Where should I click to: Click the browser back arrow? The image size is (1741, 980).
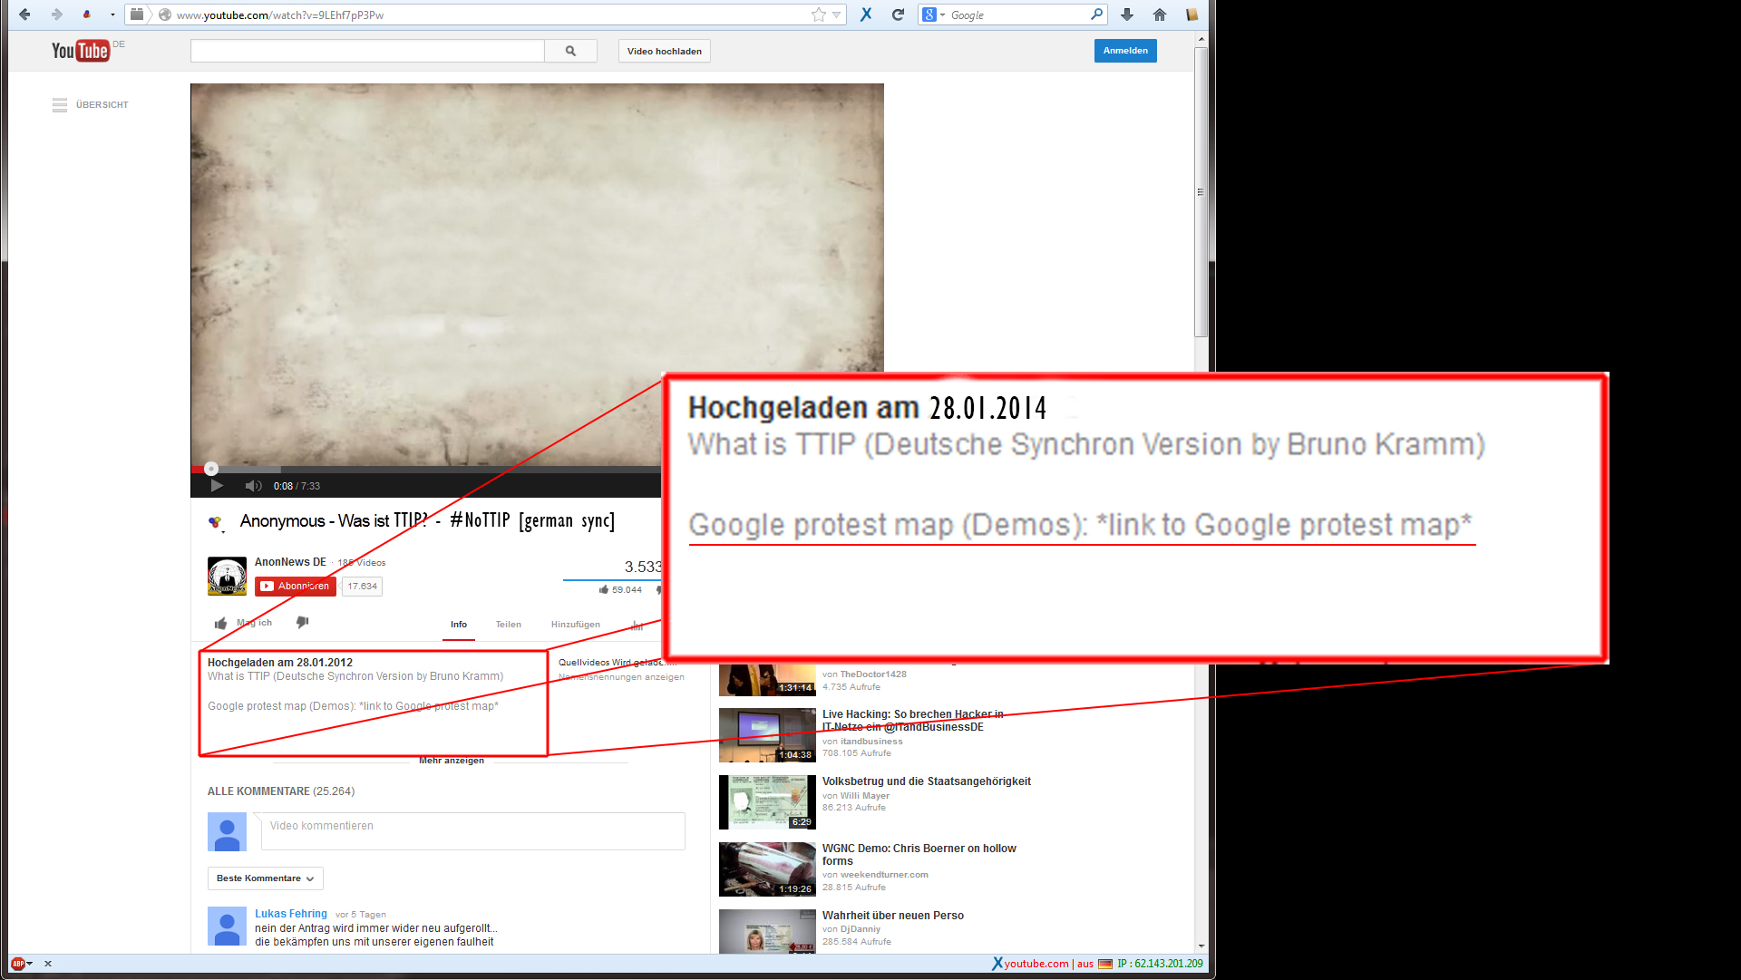coord(24,15)
